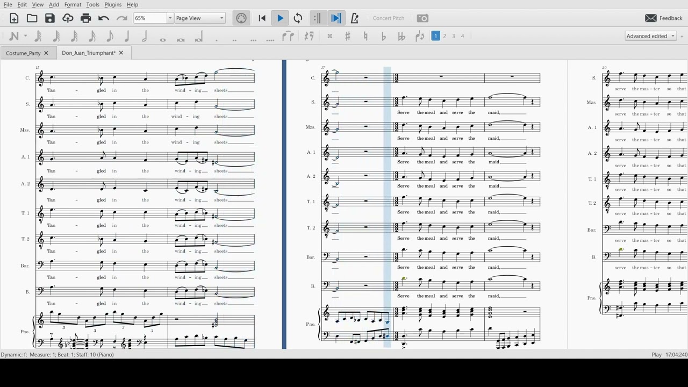This screenshot has height=387, width=688.
Task: Switch to the Costume_Party score tab
Action: [24, 53]
